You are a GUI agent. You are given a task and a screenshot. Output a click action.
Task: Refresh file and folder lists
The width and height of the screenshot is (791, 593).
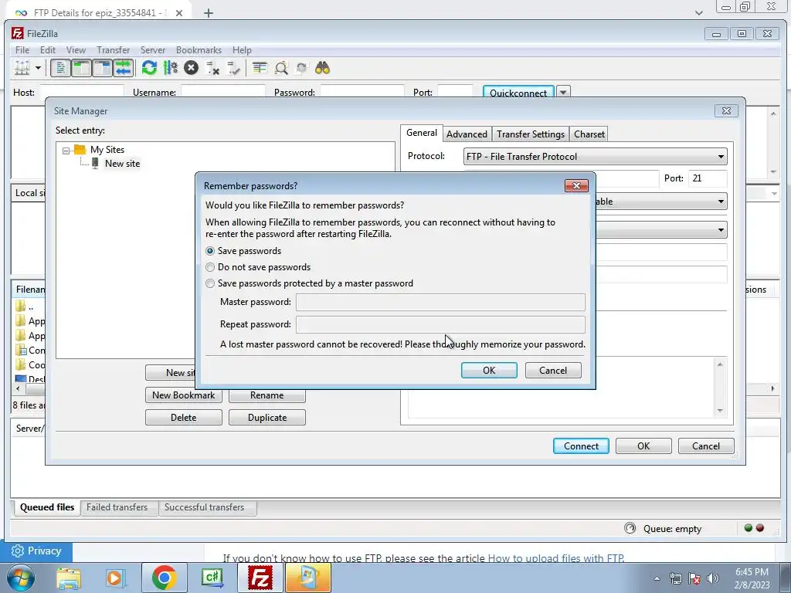point(149,68)
